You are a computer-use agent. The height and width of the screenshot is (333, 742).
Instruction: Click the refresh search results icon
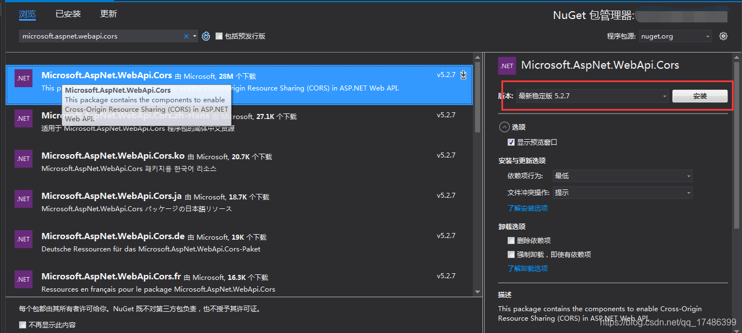206,36
